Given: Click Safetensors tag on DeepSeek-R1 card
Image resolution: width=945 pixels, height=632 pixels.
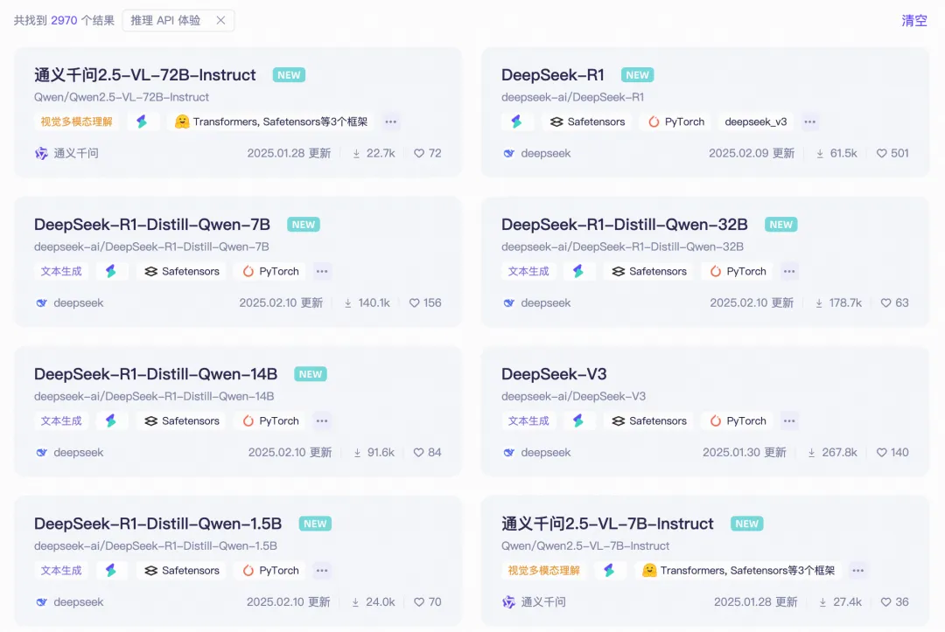Looking at the screenshot, I should click(x=587, y=122).
